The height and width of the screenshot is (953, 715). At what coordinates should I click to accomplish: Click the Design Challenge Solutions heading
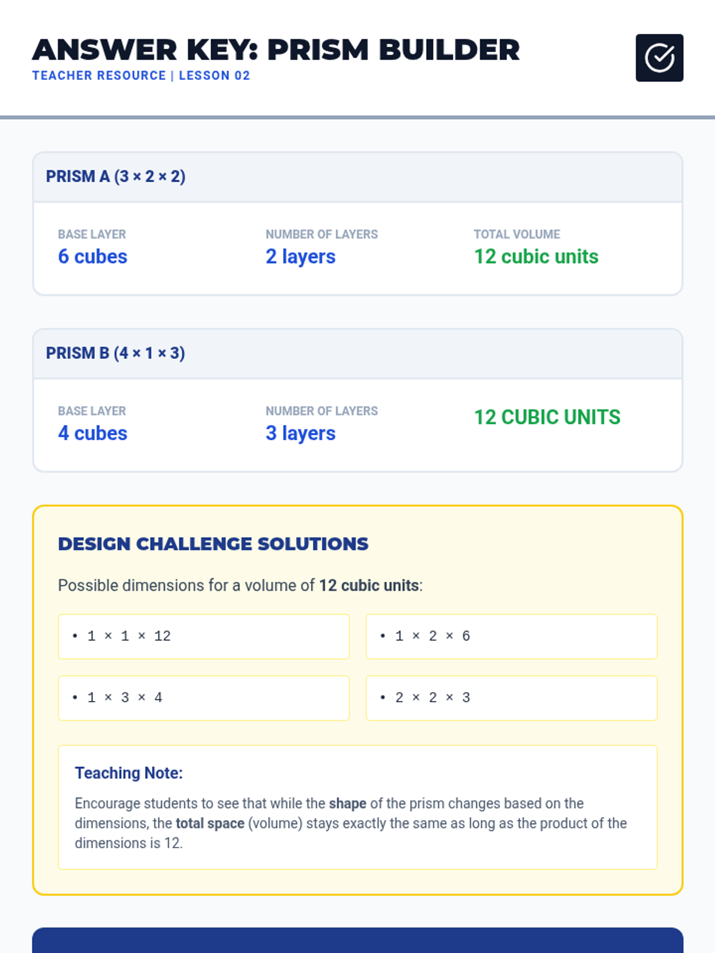(x=213, y=544)
